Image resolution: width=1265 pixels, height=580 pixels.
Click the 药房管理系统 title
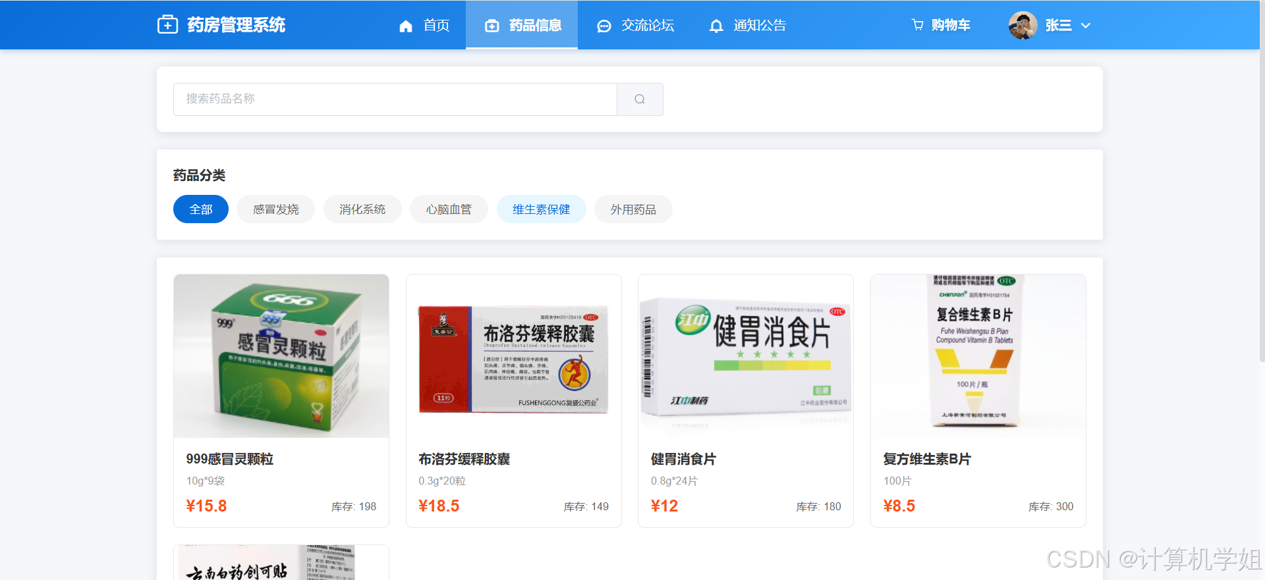tap(237, 25)
